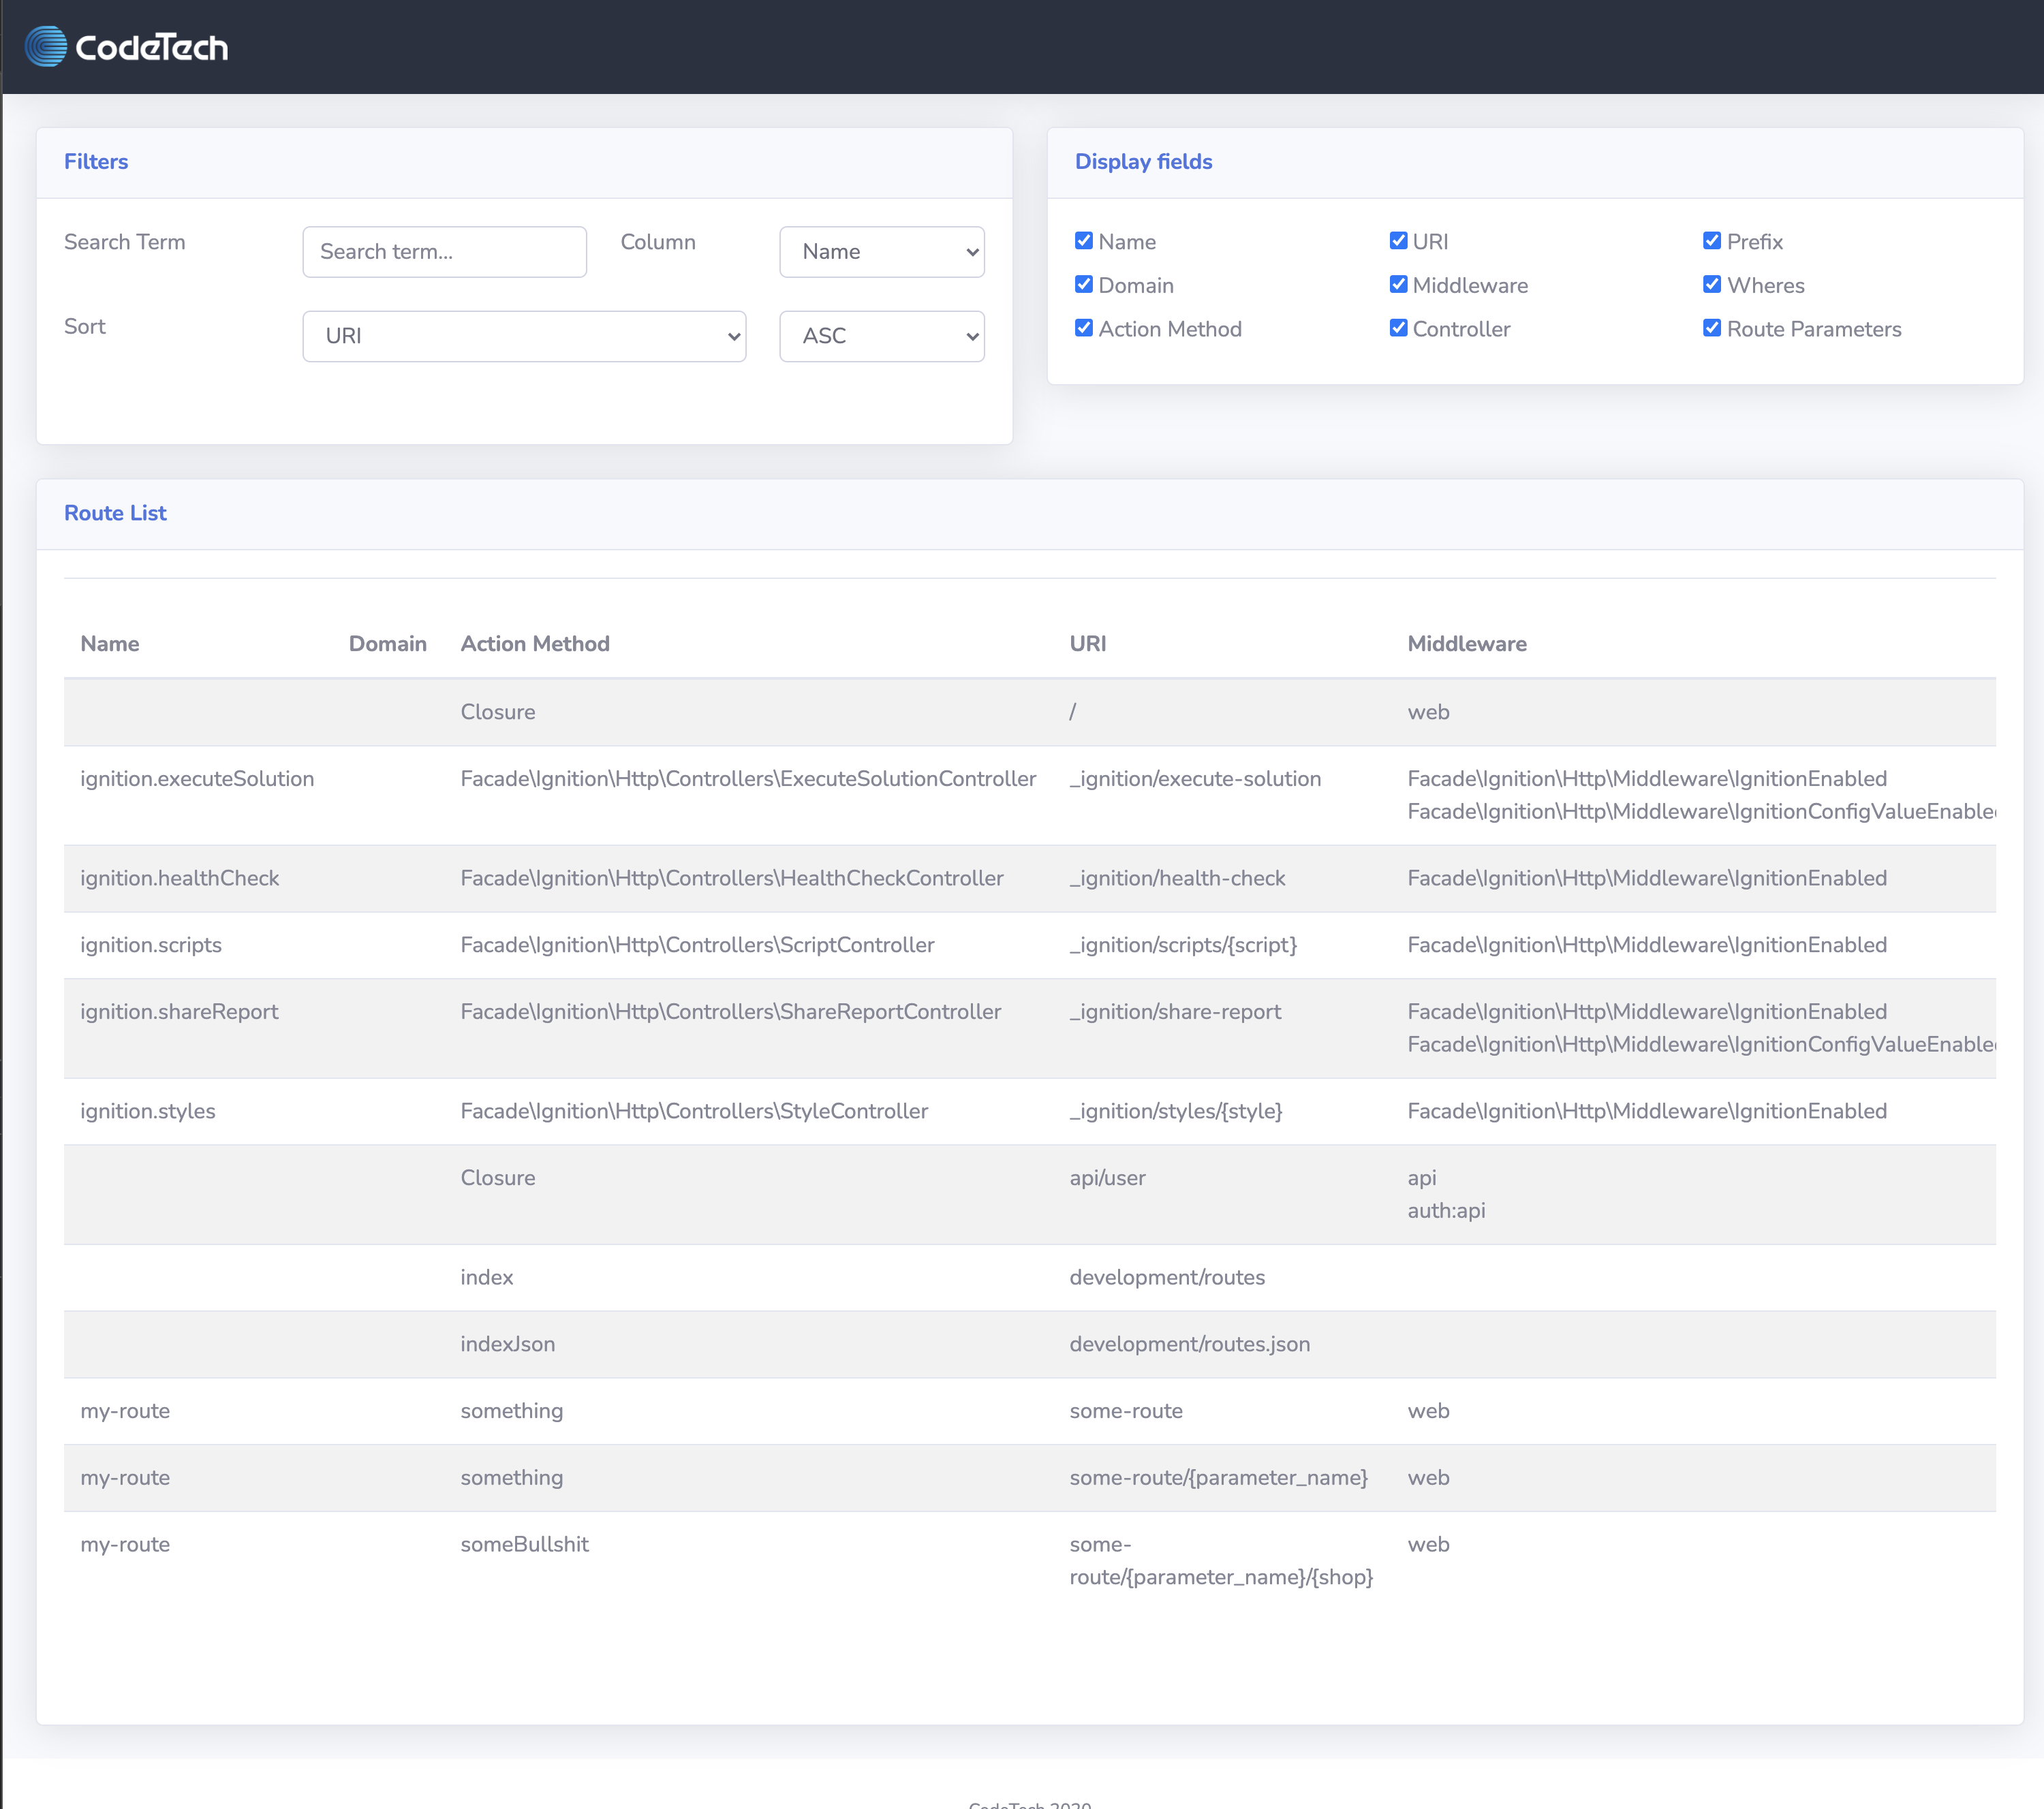
Task: Click the development/routes.json URI cell
Action: coord(1189,1344)
